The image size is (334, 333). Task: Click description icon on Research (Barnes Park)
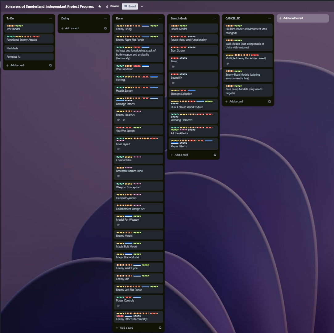click(x=118, y=176)
